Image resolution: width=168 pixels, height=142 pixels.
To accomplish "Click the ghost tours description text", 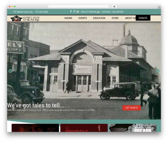I will 51,110.
